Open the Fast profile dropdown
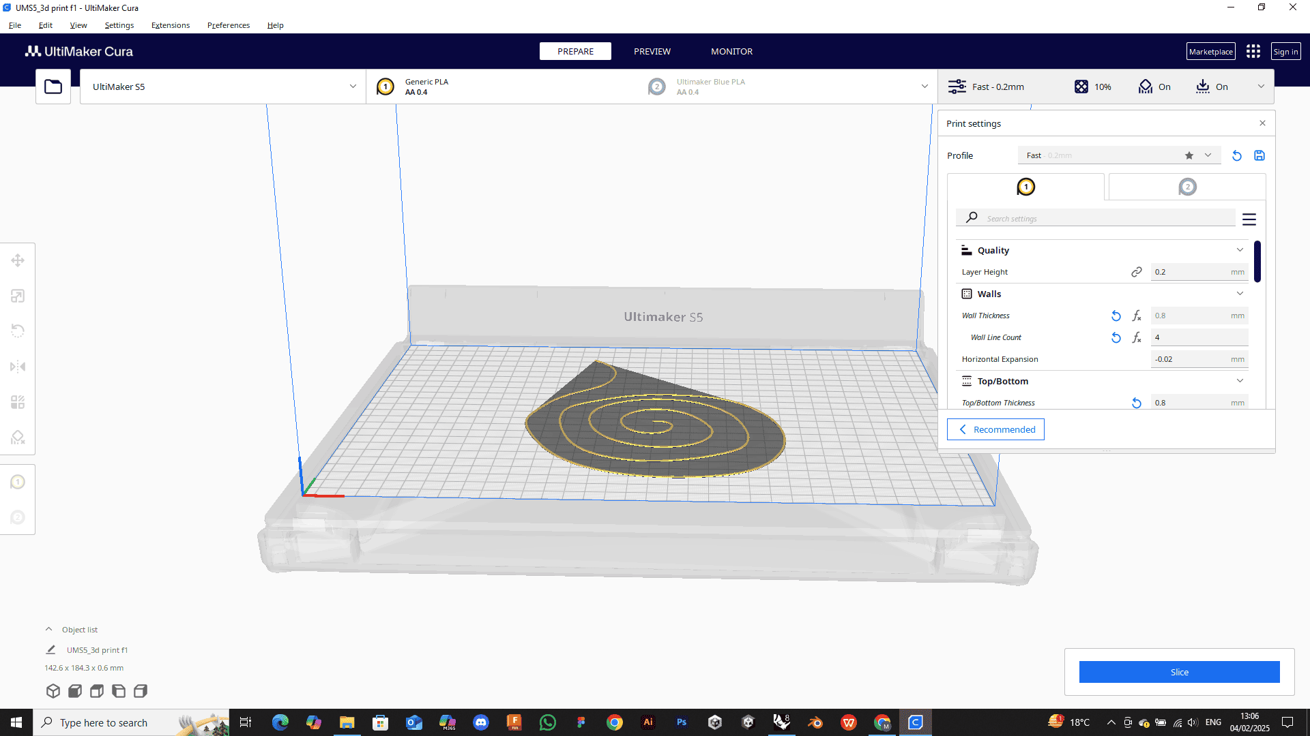1310x736 pixels. [1208, 155]
